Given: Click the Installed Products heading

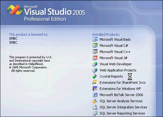Looking at the screenshot, I should pos(106,34).
